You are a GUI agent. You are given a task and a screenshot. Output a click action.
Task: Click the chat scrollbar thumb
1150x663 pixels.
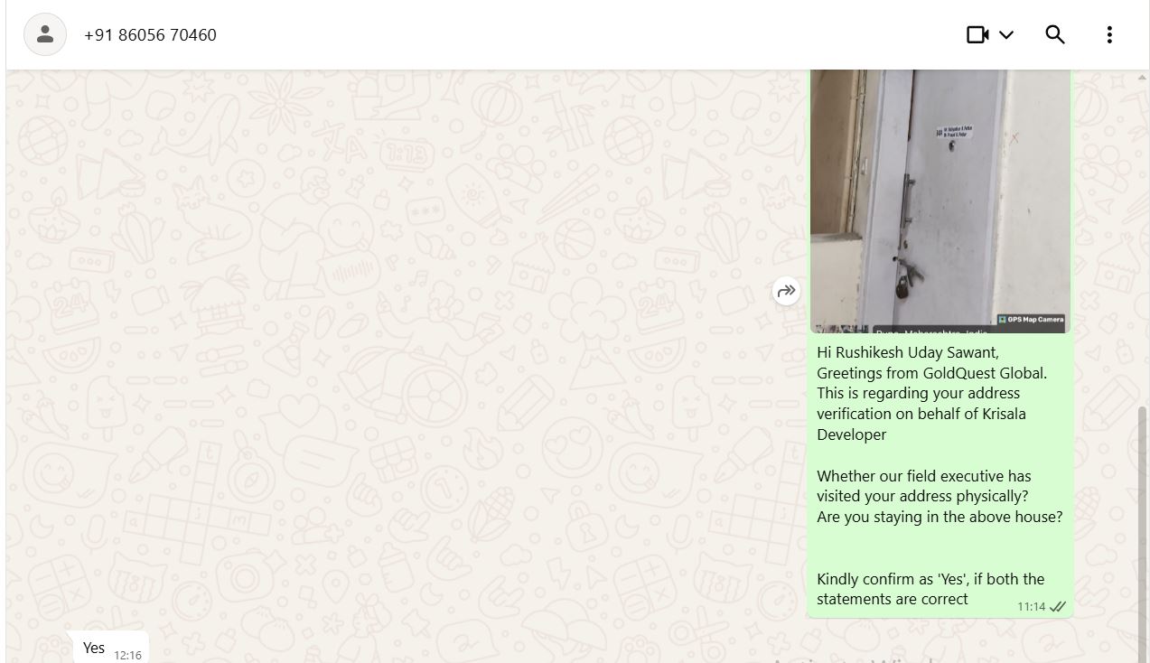pos(1145,534)
